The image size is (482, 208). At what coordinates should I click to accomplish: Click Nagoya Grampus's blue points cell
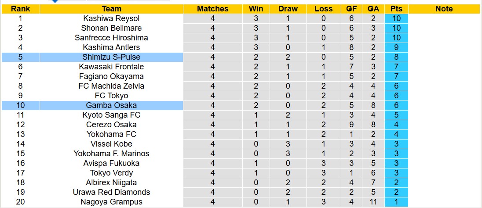pos(396,202)
